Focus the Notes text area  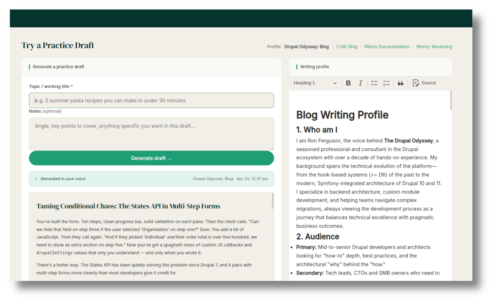point(151,134)
